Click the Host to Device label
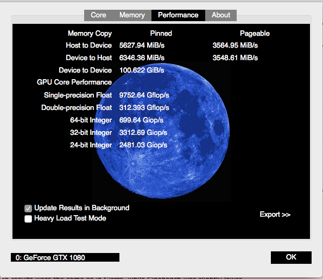323x279 pixels. pyautogui.click(x=89, y=46)
